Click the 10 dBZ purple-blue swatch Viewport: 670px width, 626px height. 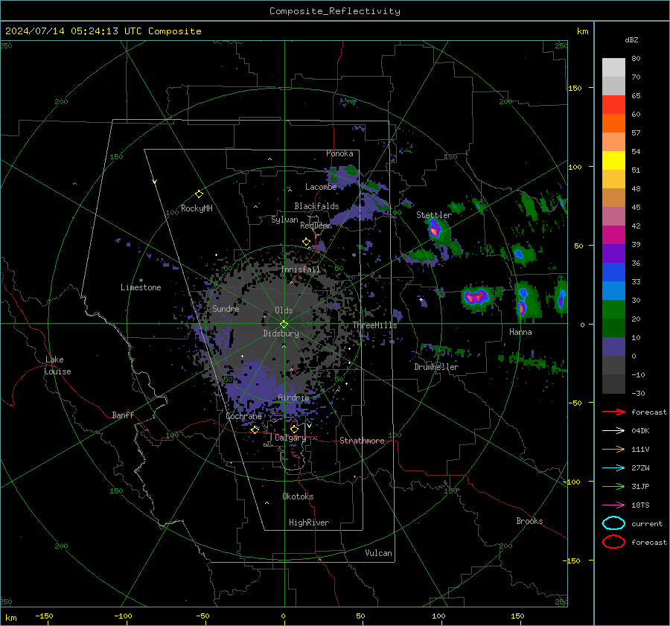613,347
